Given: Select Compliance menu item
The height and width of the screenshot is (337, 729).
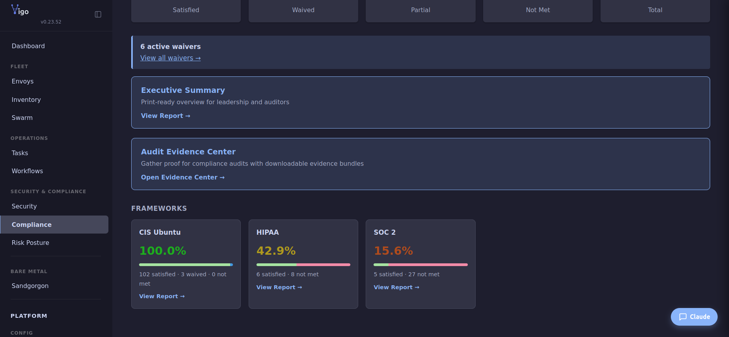Looking at the screenshot, I should [x=54, y=225].
